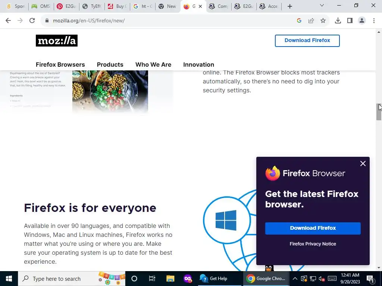
Task: Click Google Chrome taskbar button
Action: 266,279
